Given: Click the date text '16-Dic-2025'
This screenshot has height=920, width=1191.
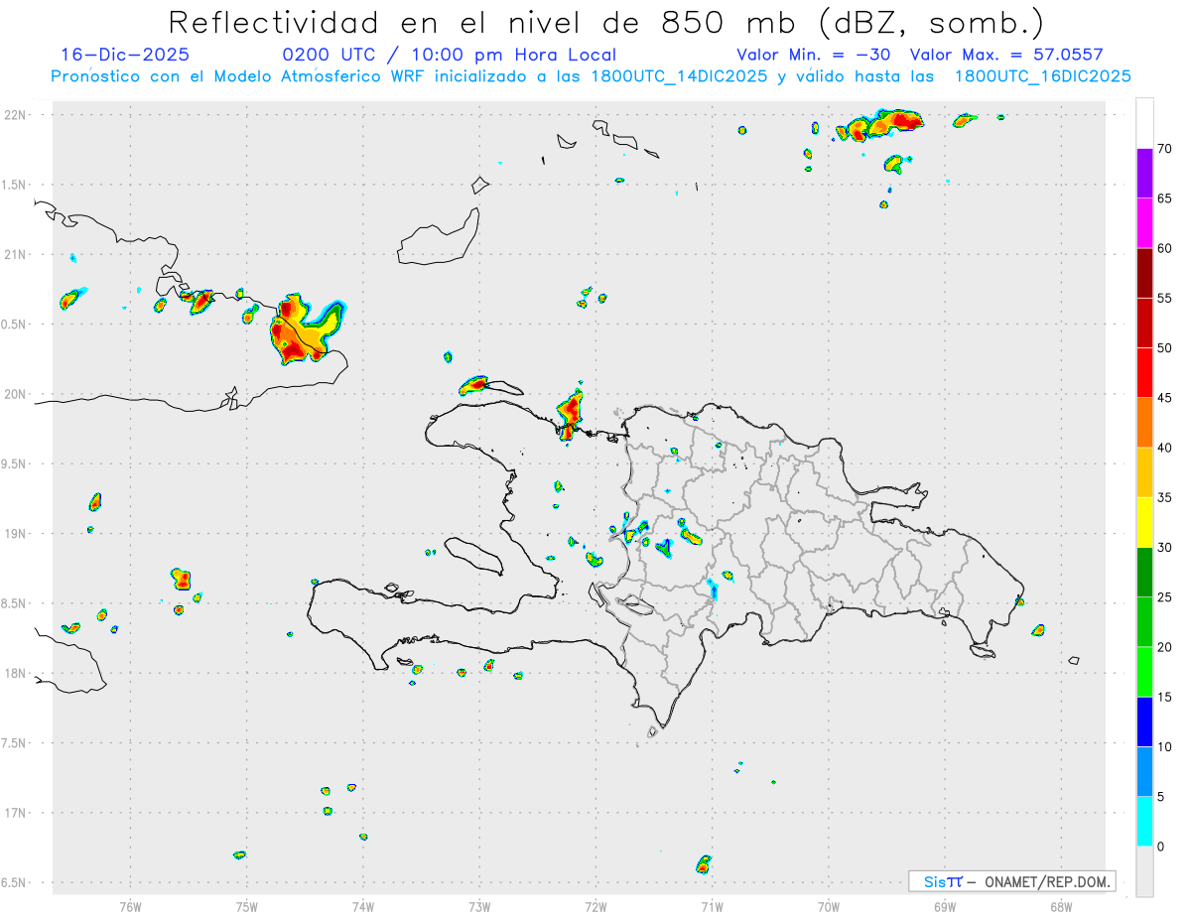Looking at the screenshot, I should point(125,55).
